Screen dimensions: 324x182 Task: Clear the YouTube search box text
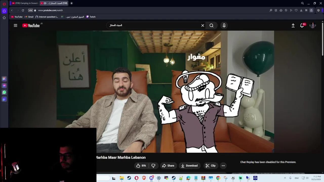point(202,26)
